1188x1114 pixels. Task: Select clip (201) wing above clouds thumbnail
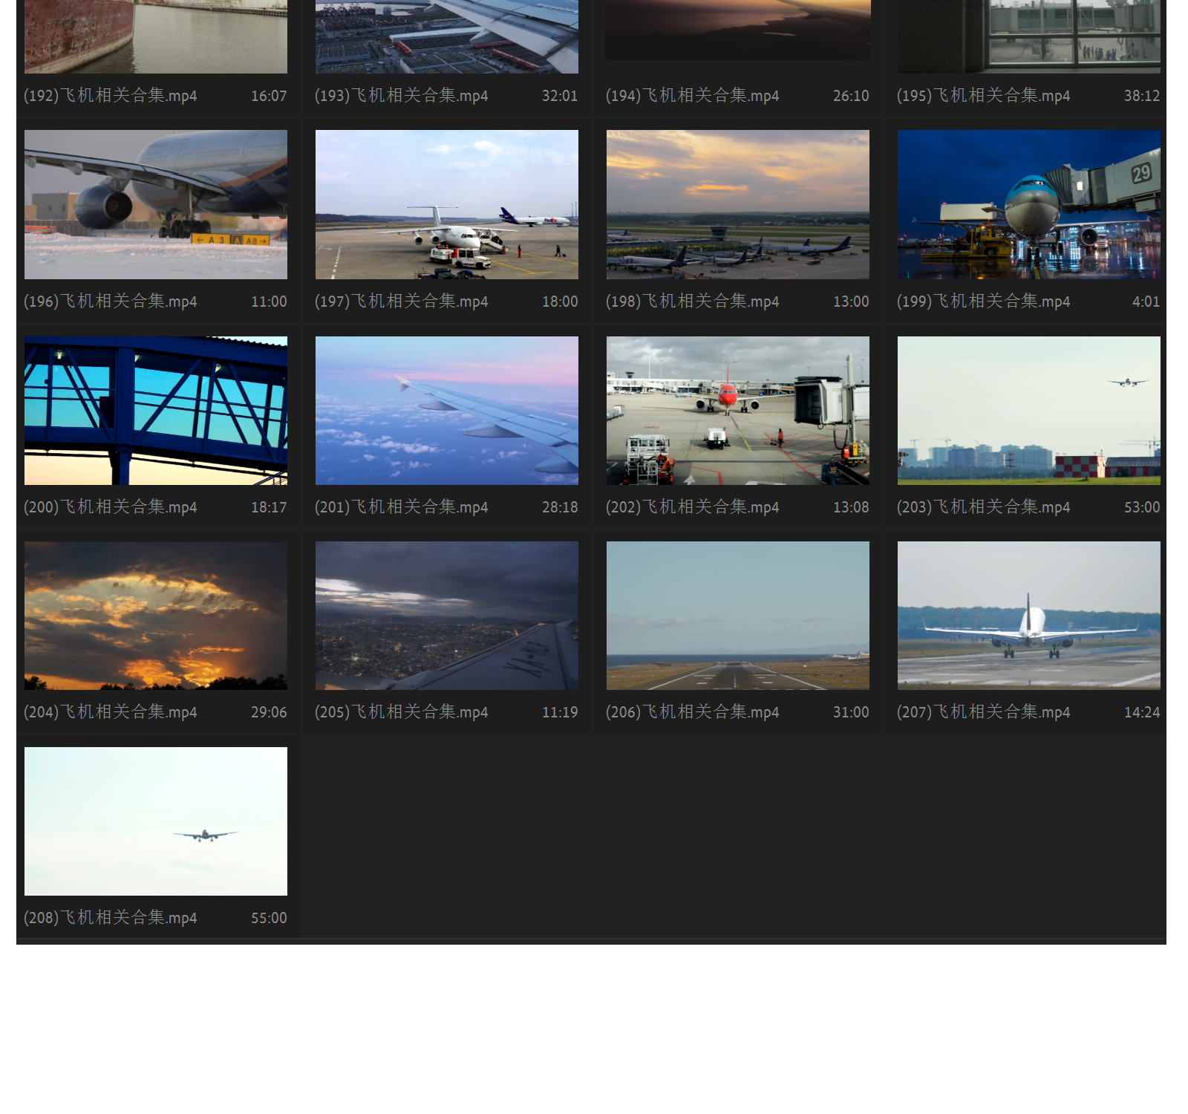447,411
